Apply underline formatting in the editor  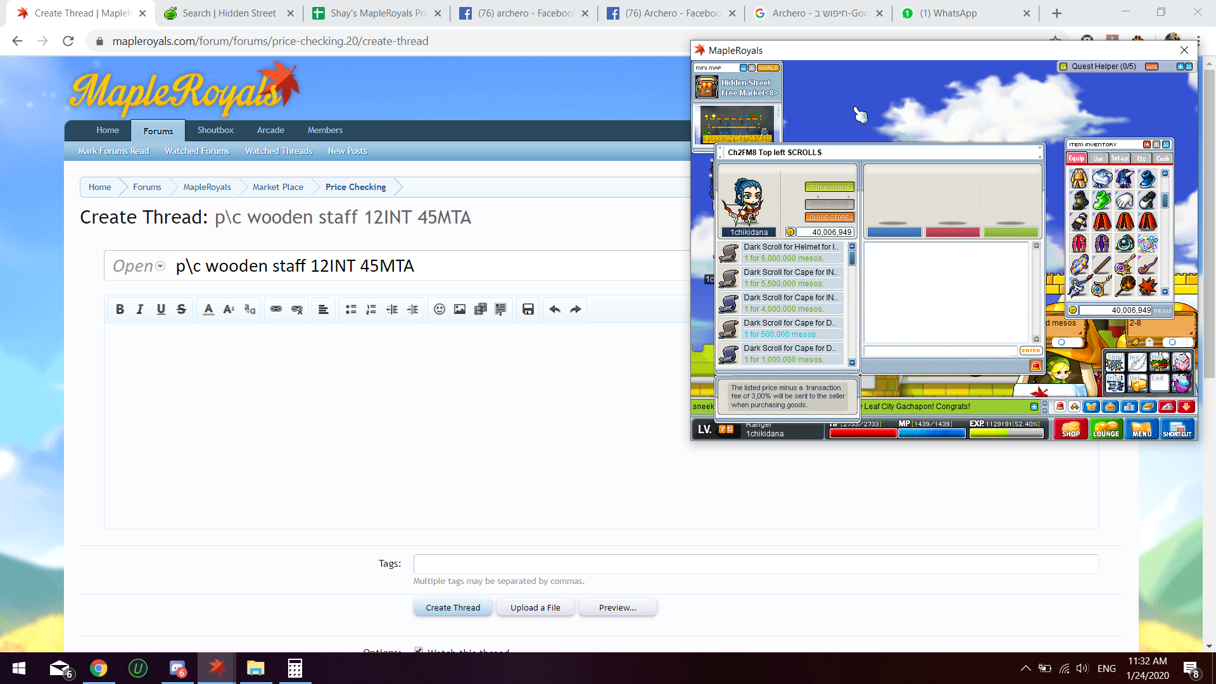click(x=161, y=309)
